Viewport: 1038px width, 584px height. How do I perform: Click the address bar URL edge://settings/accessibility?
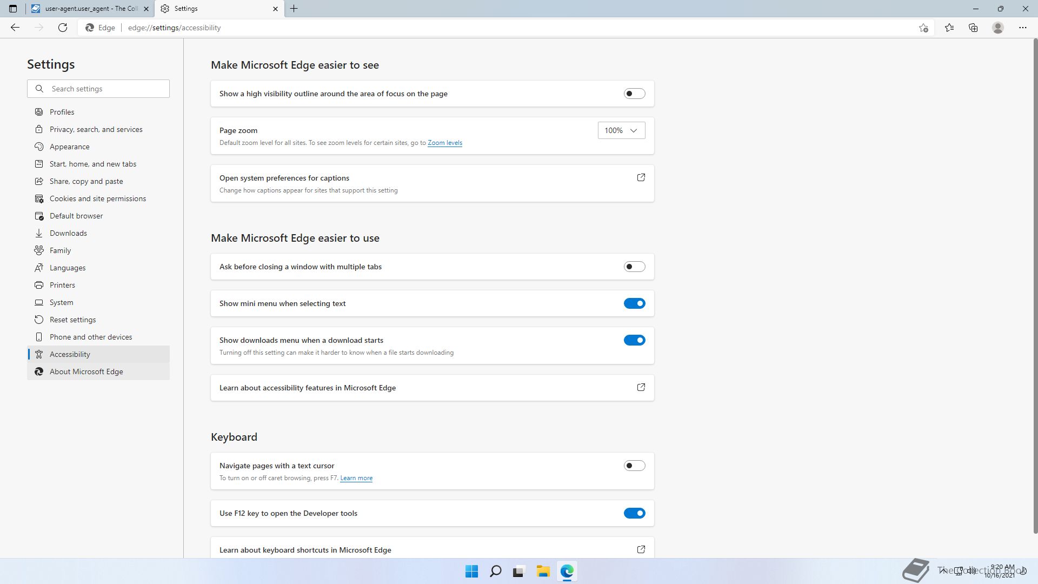point(174,28)
